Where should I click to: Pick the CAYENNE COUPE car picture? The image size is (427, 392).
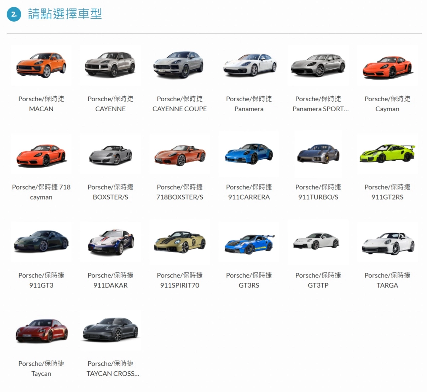[x=179, y=66]
